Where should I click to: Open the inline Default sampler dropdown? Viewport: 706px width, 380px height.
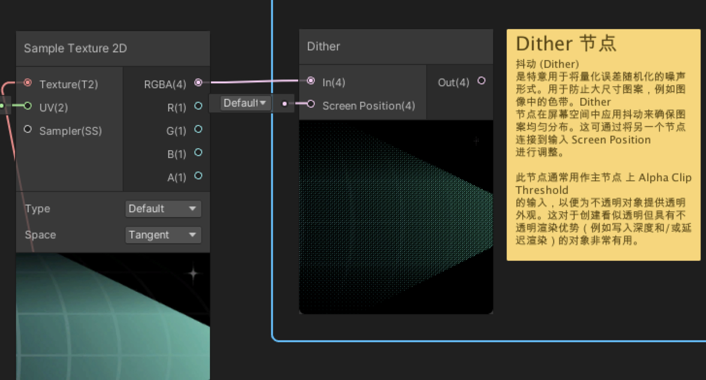tap(246, 103)
